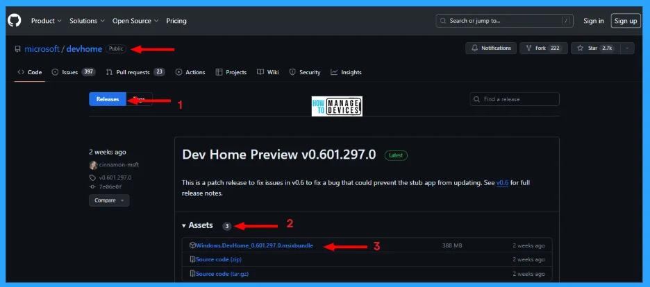Open the v0.6 release notes link
This screenshot has height=287, width=650.
(502, 182)
